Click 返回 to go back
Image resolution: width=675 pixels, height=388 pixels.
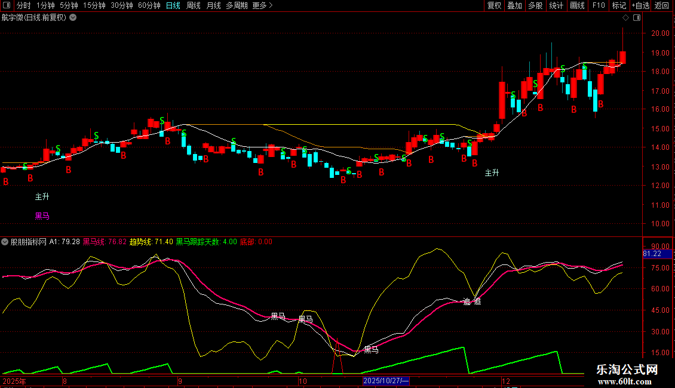click(662, 5)
